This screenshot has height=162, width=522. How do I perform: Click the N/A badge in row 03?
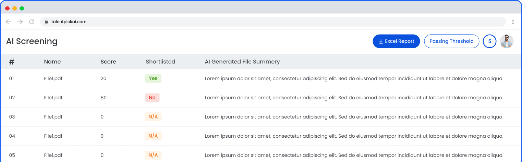coord(153,117)
